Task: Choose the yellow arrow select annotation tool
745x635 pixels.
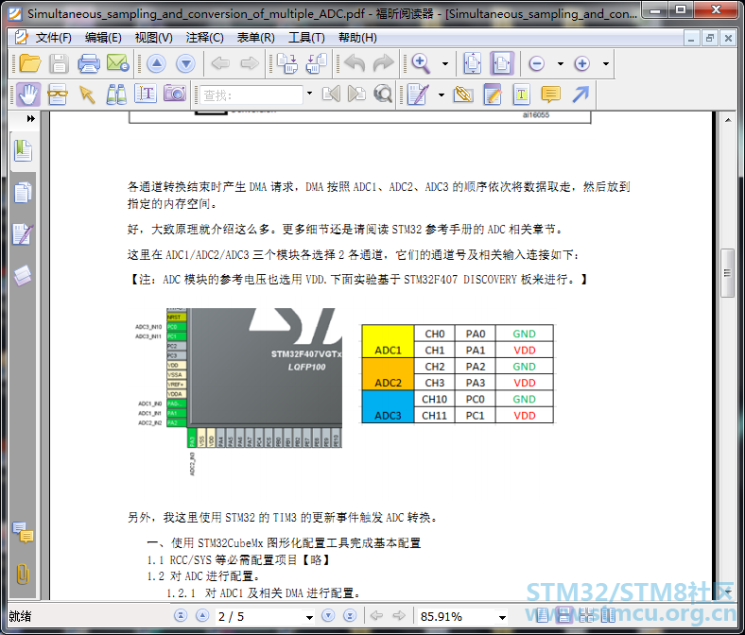Action: pos(87,94)
